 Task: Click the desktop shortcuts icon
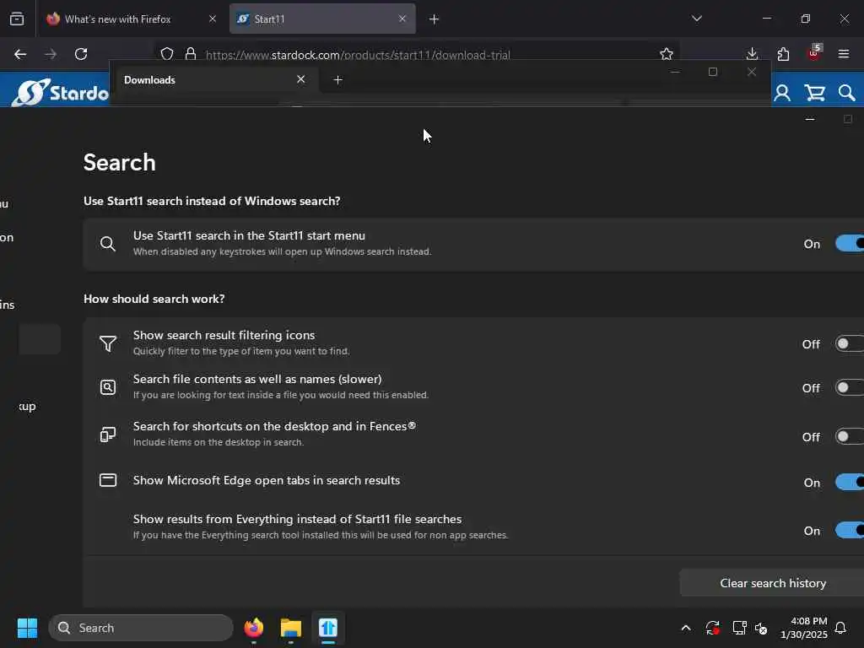[108, 435]
